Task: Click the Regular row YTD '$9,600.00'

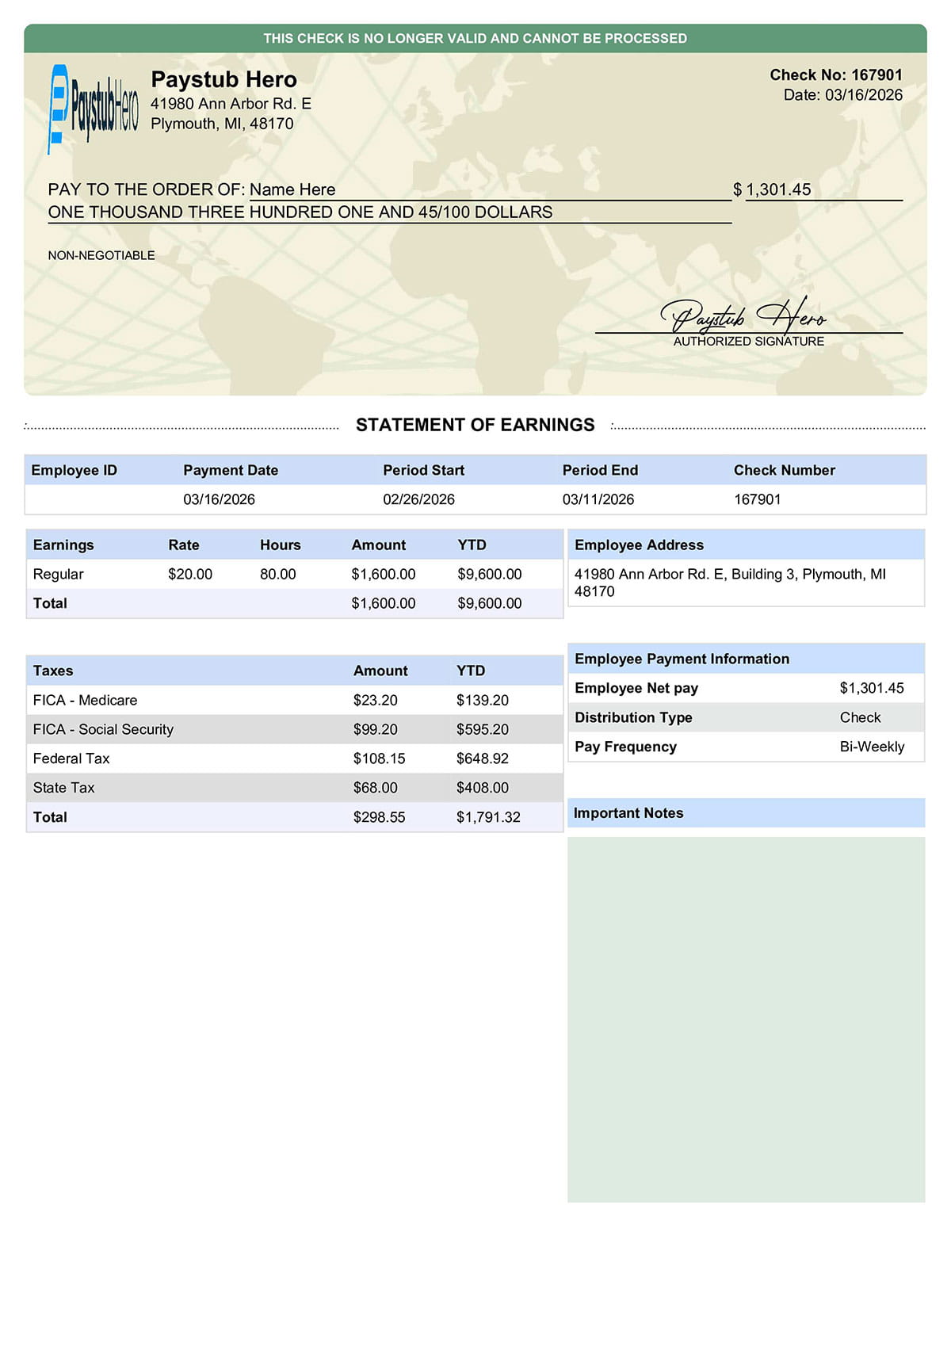Action: pos(490,574)
